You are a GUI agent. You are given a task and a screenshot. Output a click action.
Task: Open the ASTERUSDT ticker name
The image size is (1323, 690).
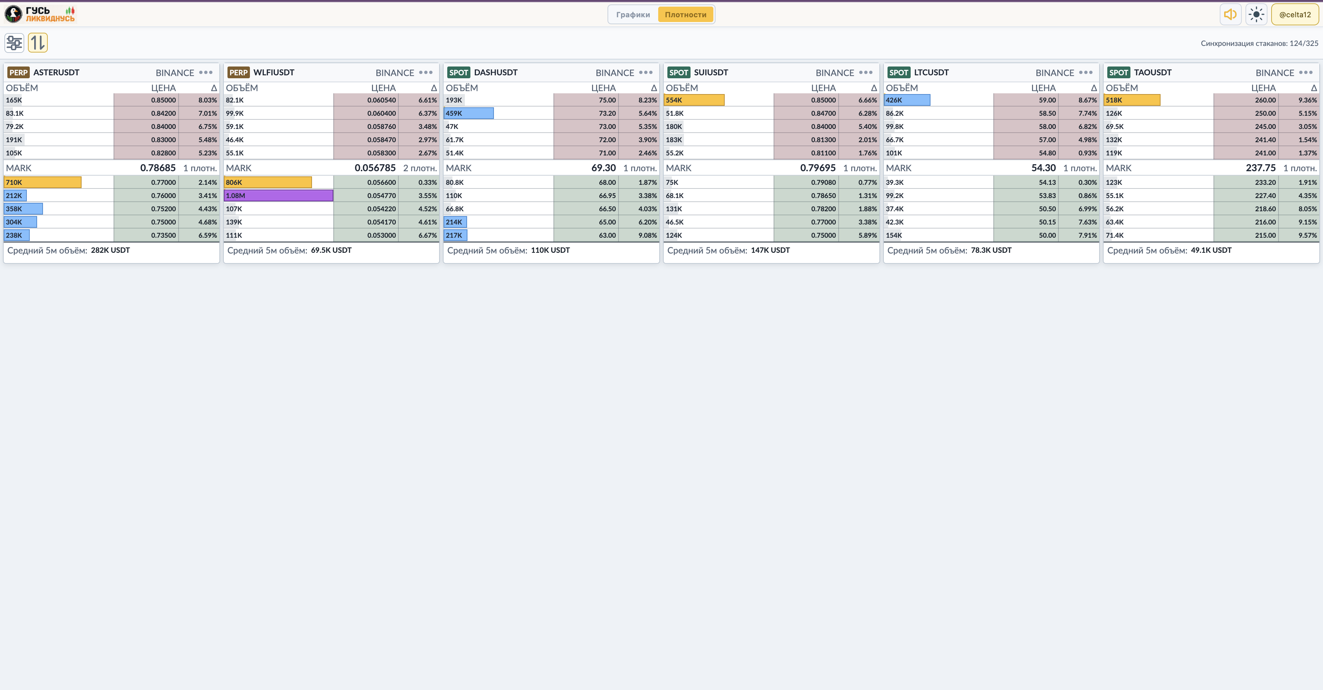click(57, 72)
